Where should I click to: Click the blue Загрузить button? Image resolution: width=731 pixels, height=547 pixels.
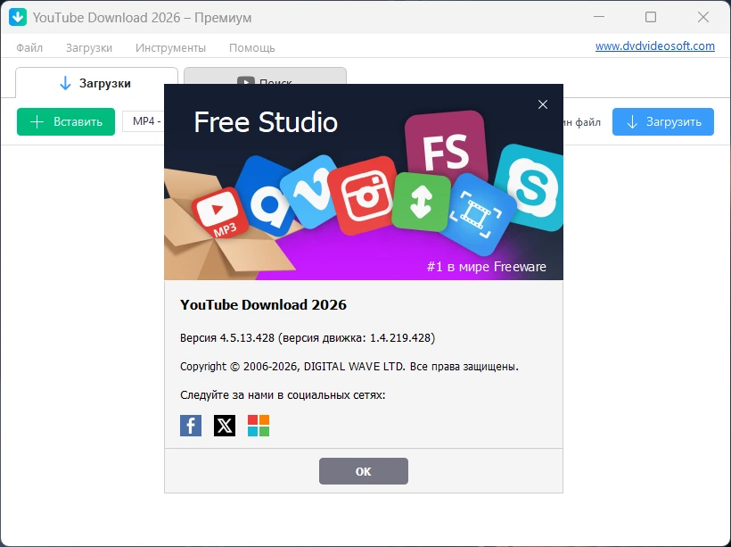coord(663,122)
